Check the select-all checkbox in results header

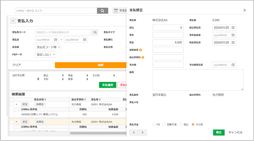tap(12, 99)
